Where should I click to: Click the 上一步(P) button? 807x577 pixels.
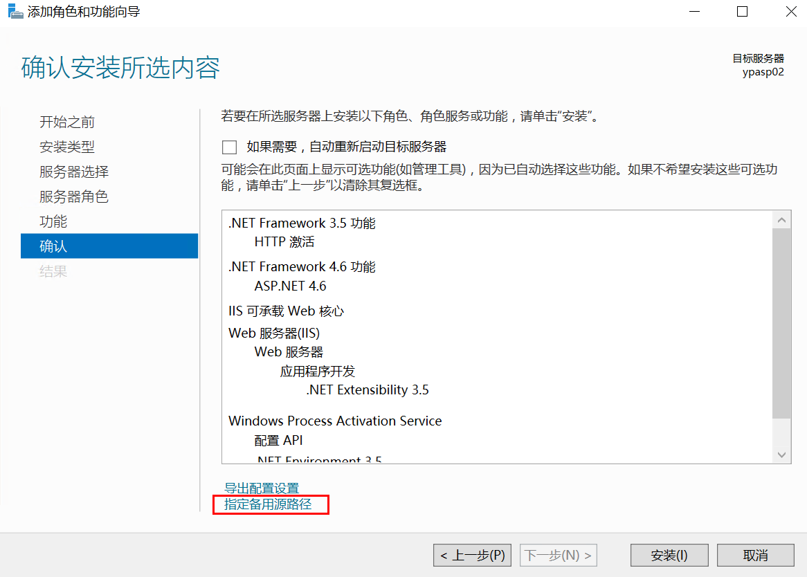[x=472, y=555]
